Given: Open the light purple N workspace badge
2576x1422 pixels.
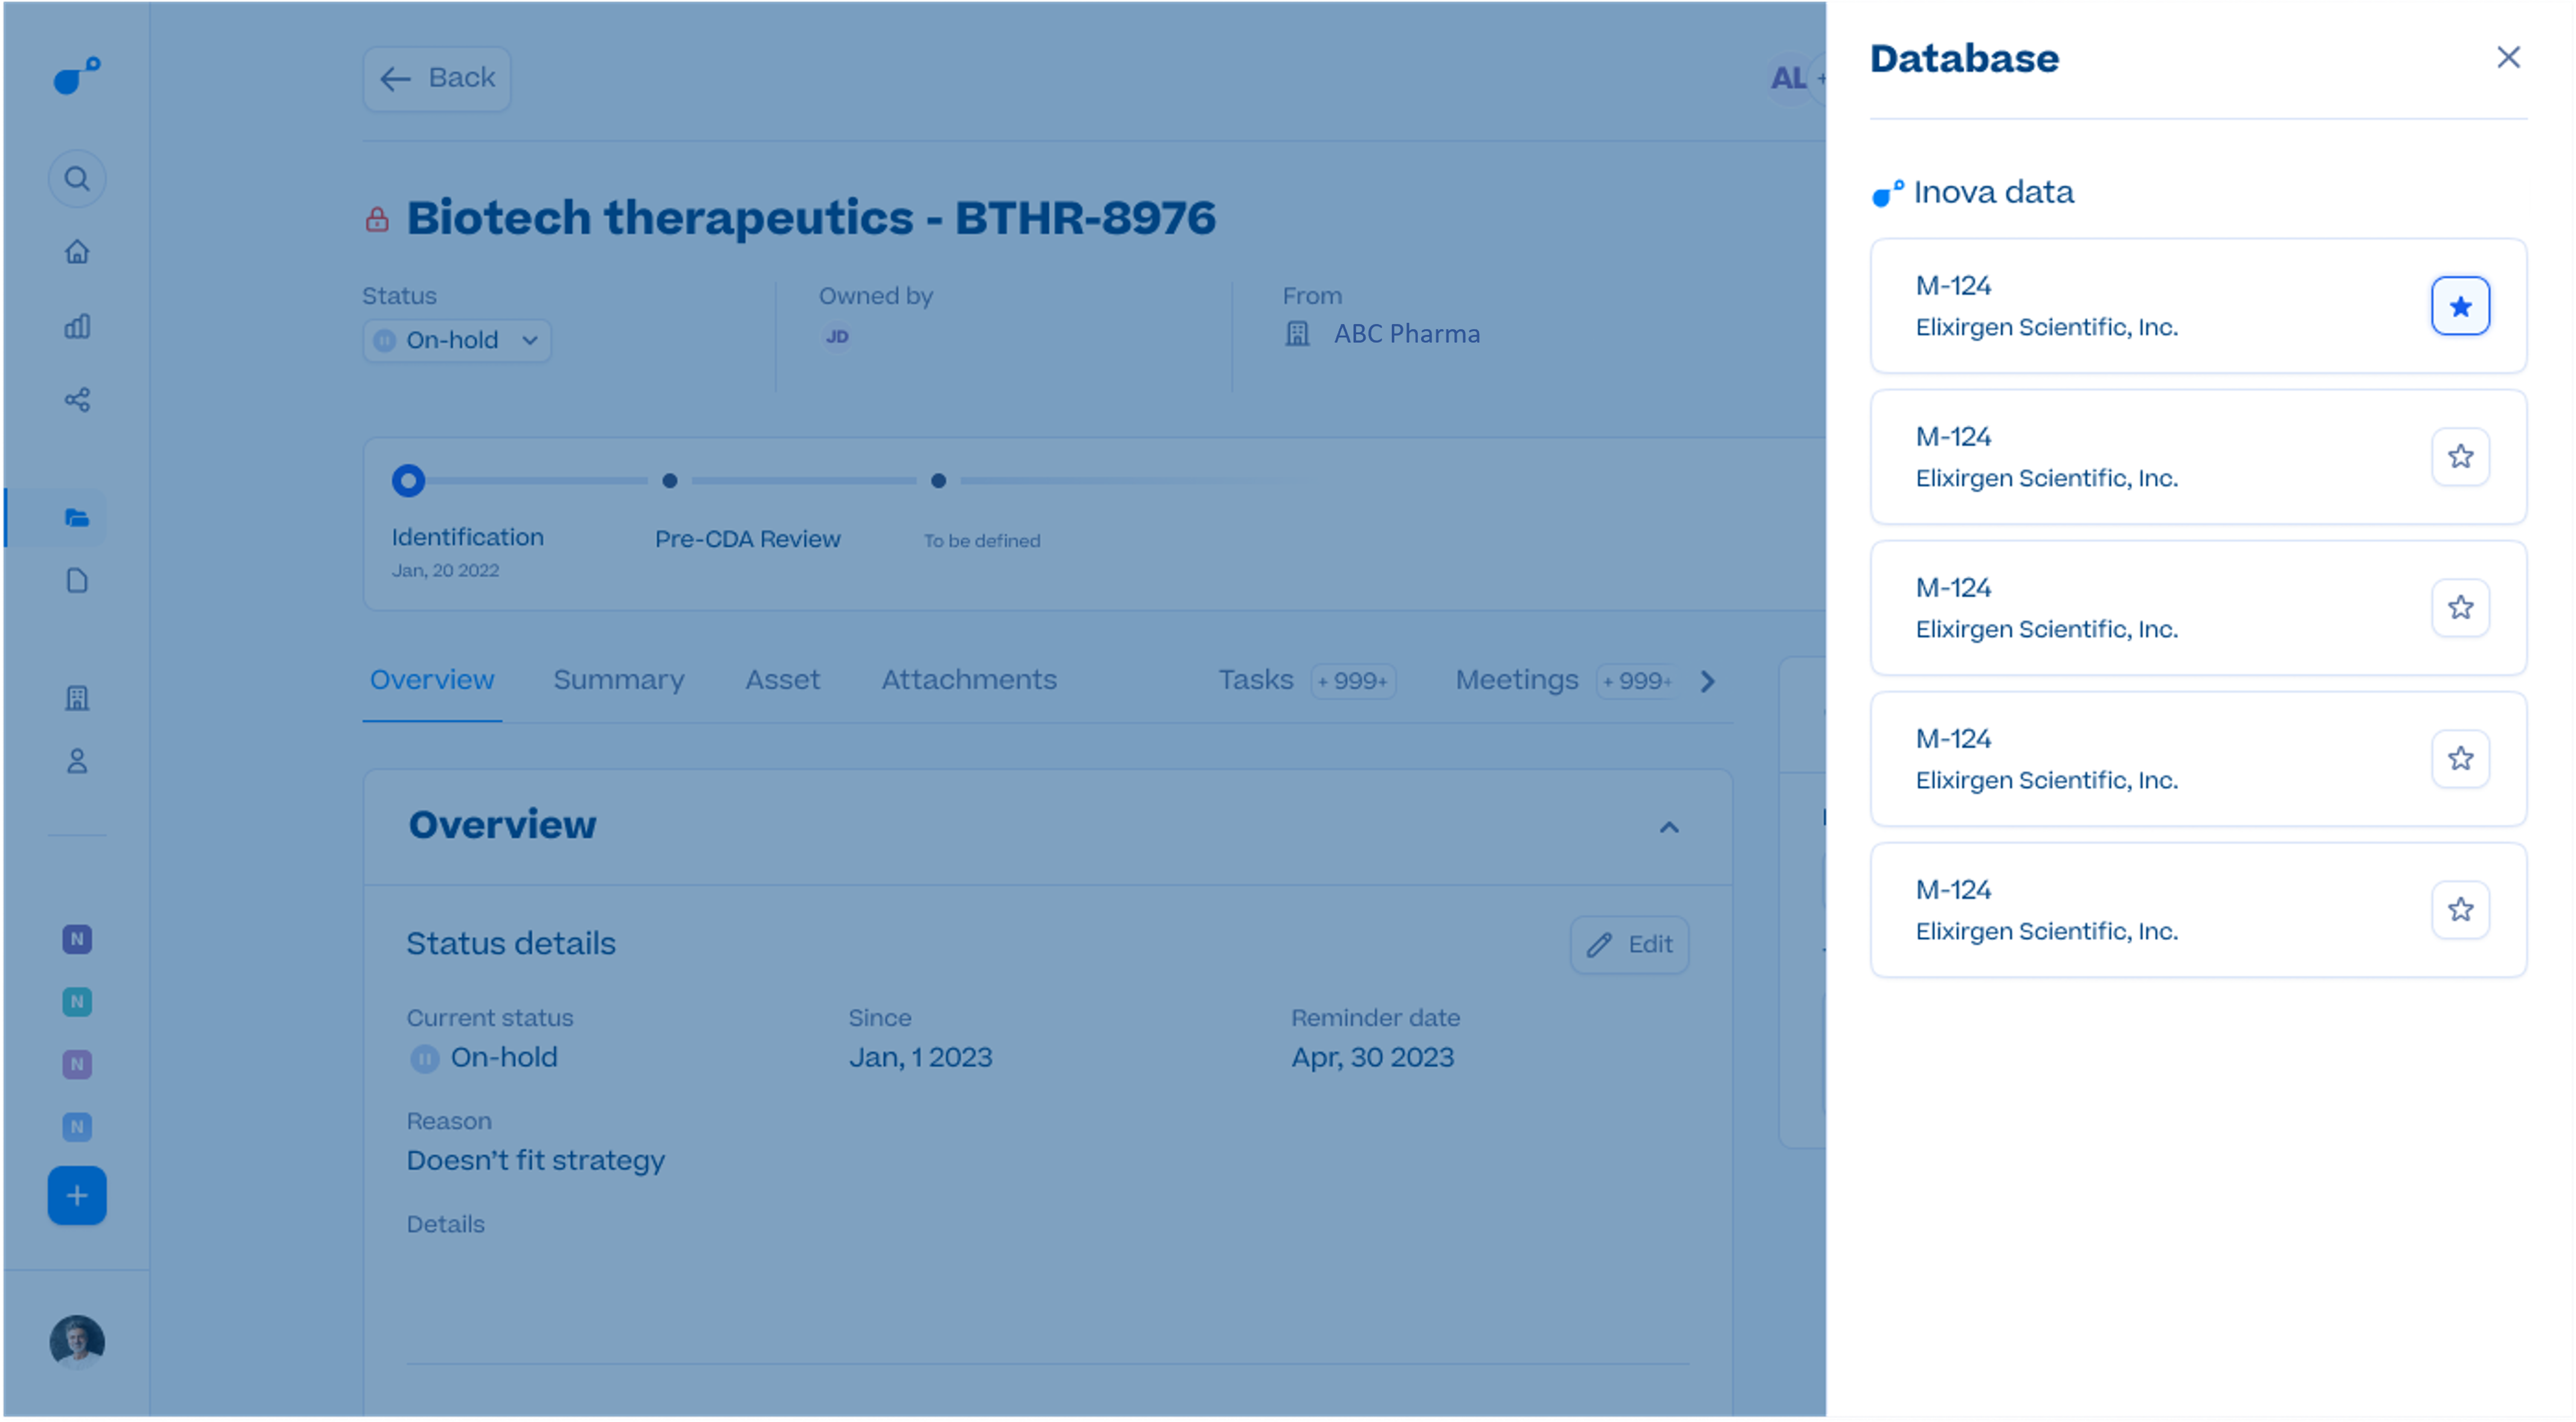Looking at the screenshot, I should (x=77, y=1064).
